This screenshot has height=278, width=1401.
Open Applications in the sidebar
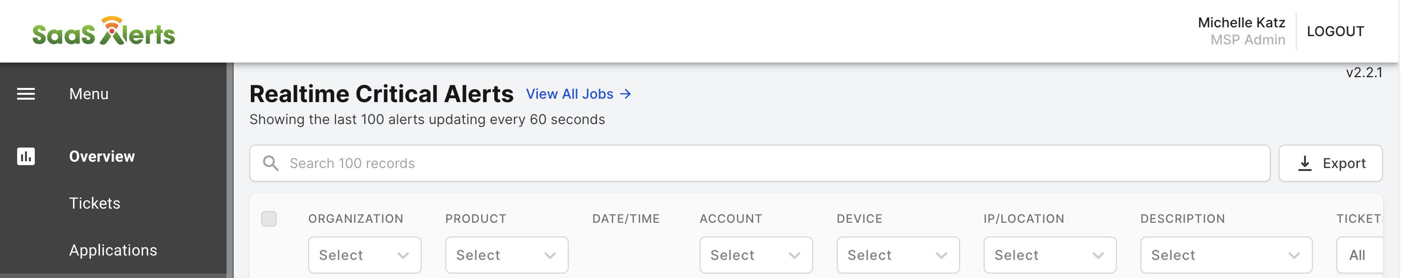tap(113, 250)
